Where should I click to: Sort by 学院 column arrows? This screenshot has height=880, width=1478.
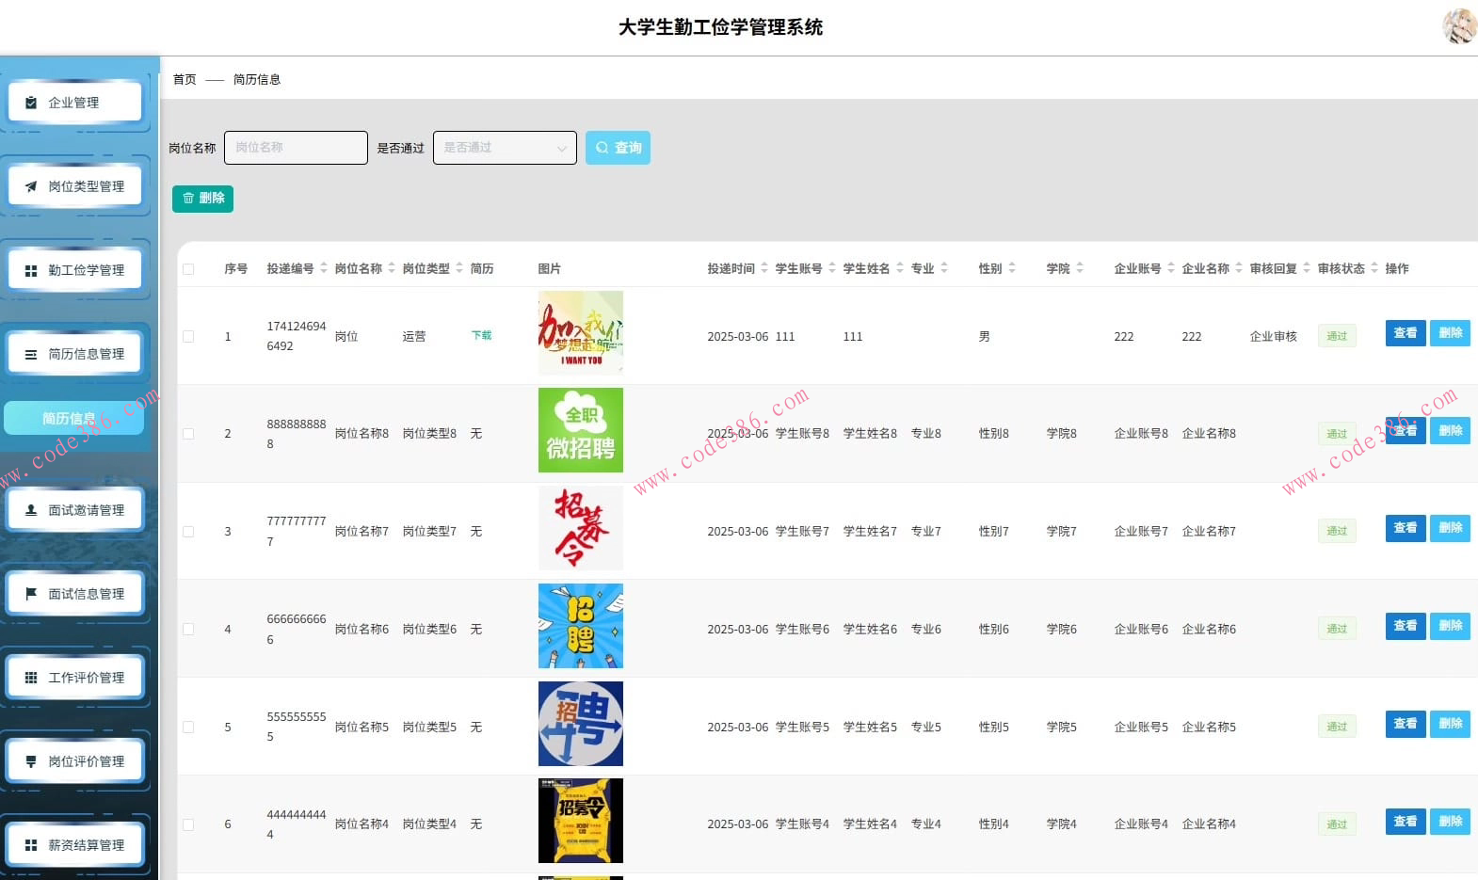tap(1080, 268)
